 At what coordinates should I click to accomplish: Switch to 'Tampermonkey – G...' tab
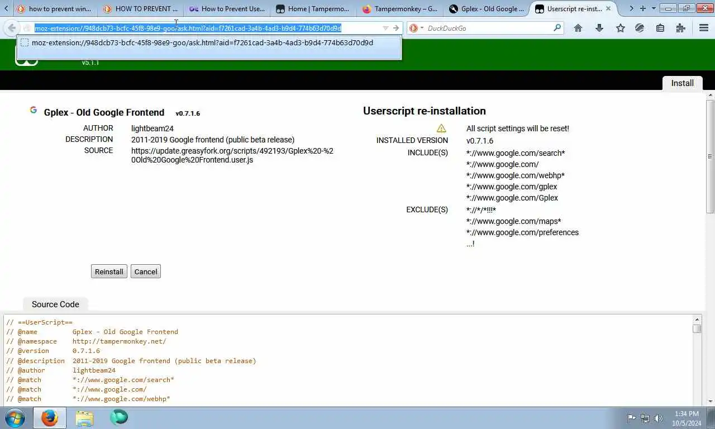pyautogui.click(x=399, y=9)
